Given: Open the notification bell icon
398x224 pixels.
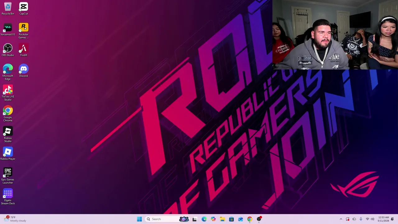Looking at the screenshot, I should [x=392, y=219].
